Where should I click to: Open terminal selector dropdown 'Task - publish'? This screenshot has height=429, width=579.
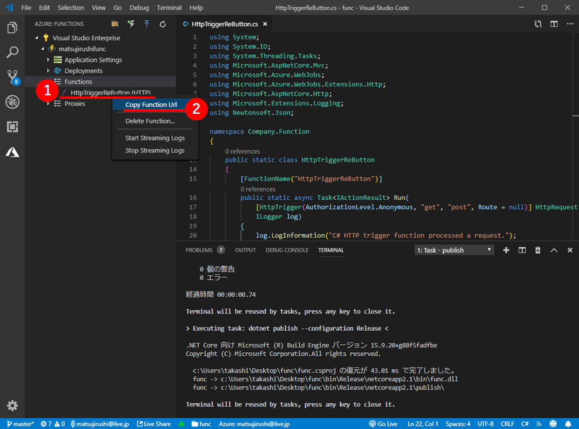click(x=454, y=250)
